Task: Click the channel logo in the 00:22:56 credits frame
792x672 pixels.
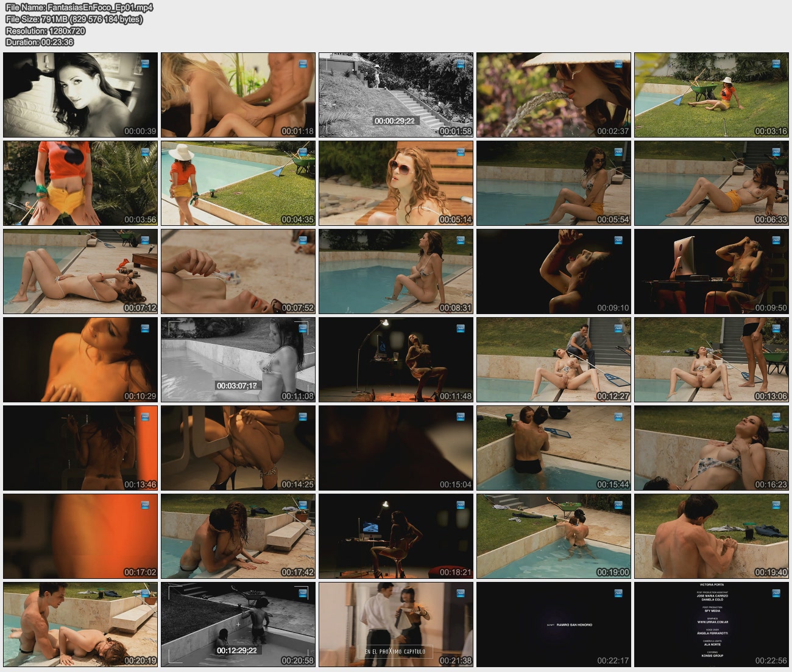Action: [776, 593]
